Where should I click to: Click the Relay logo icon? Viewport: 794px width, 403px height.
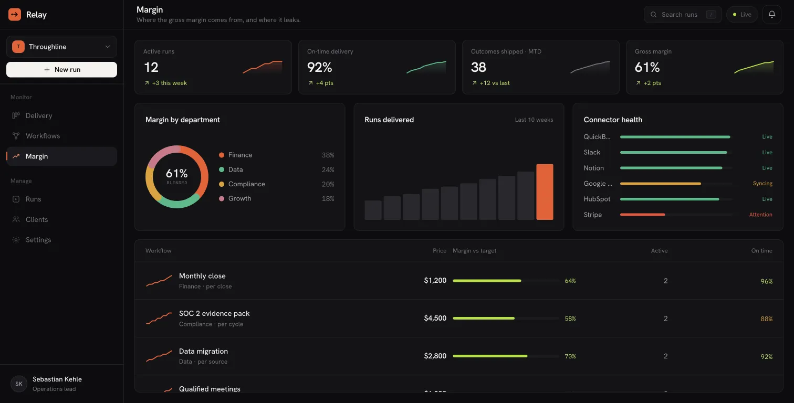pyautogui.click(x=15, y=15)
